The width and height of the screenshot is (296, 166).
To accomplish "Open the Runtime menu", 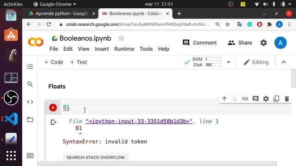I will [x=124, y=49].
